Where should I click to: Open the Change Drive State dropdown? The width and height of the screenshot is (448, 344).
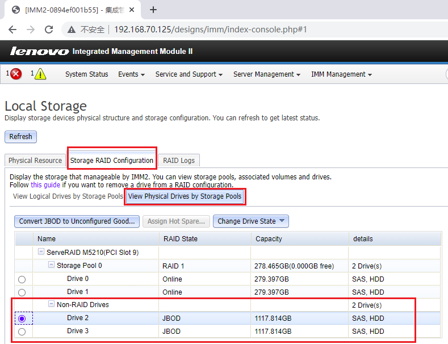point(251,221)
